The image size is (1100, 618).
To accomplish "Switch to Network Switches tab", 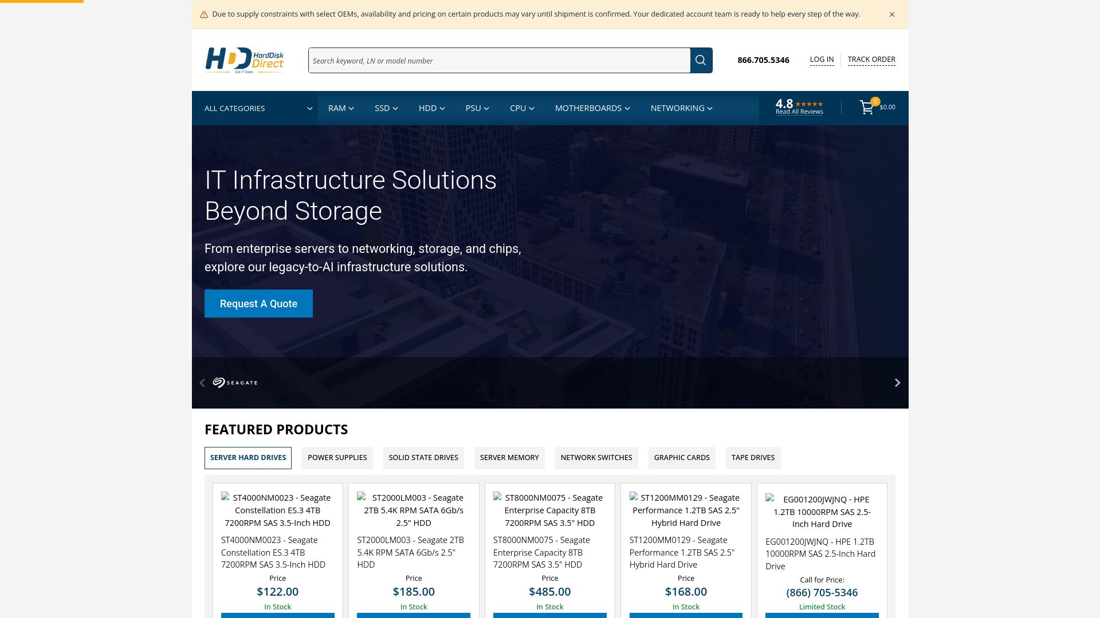I will 596,458.
